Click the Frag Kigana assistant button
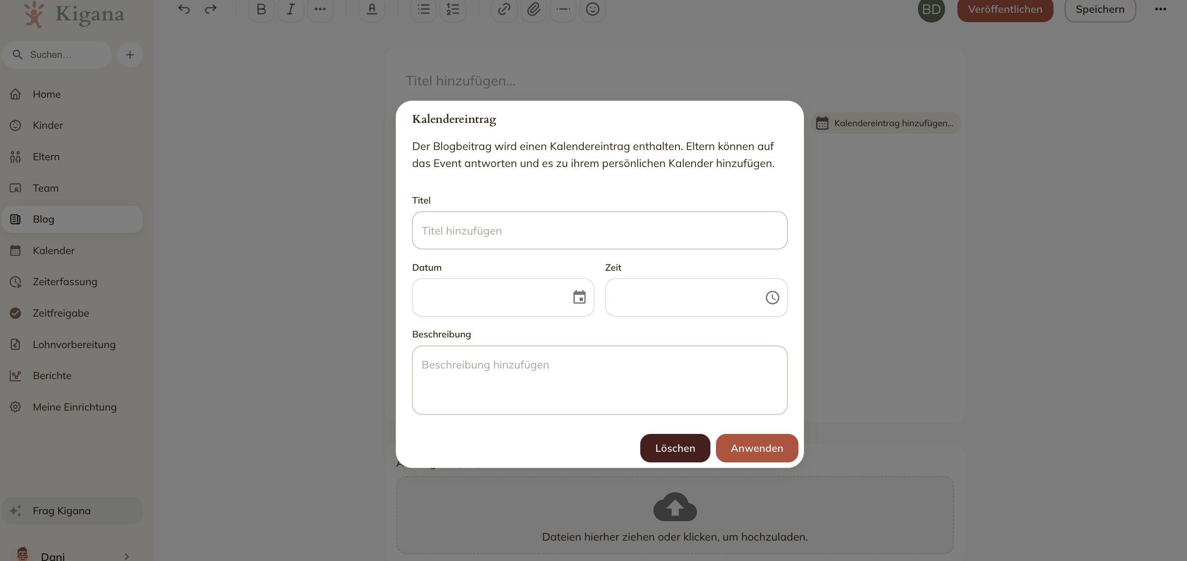The width and height of the screenshot is (1187, 561). click(x=72, y=511)
